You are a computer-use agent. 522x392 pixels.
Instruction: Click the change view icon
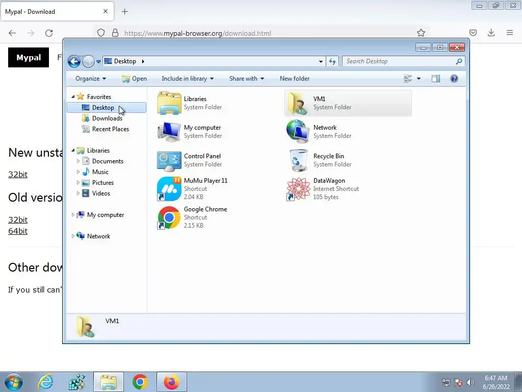[408, 79]
